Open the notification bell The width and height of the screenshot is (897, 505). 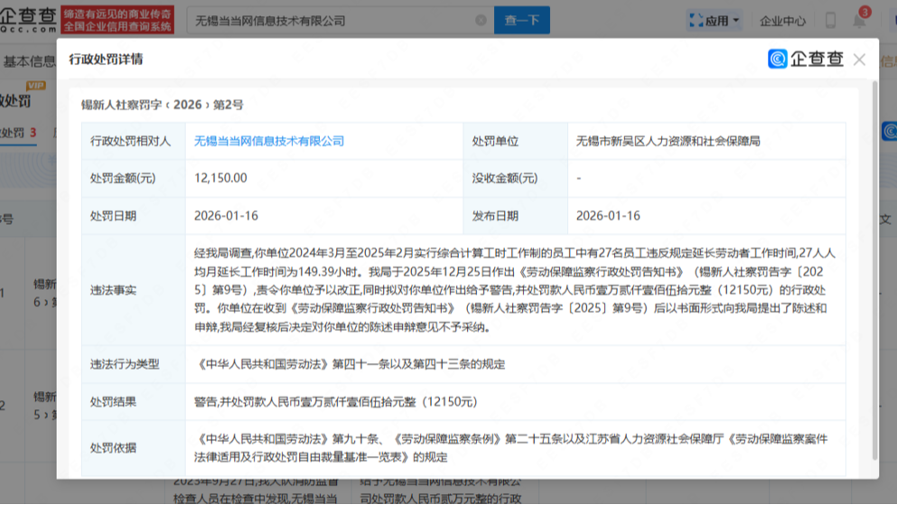click(x=858, y=20)
